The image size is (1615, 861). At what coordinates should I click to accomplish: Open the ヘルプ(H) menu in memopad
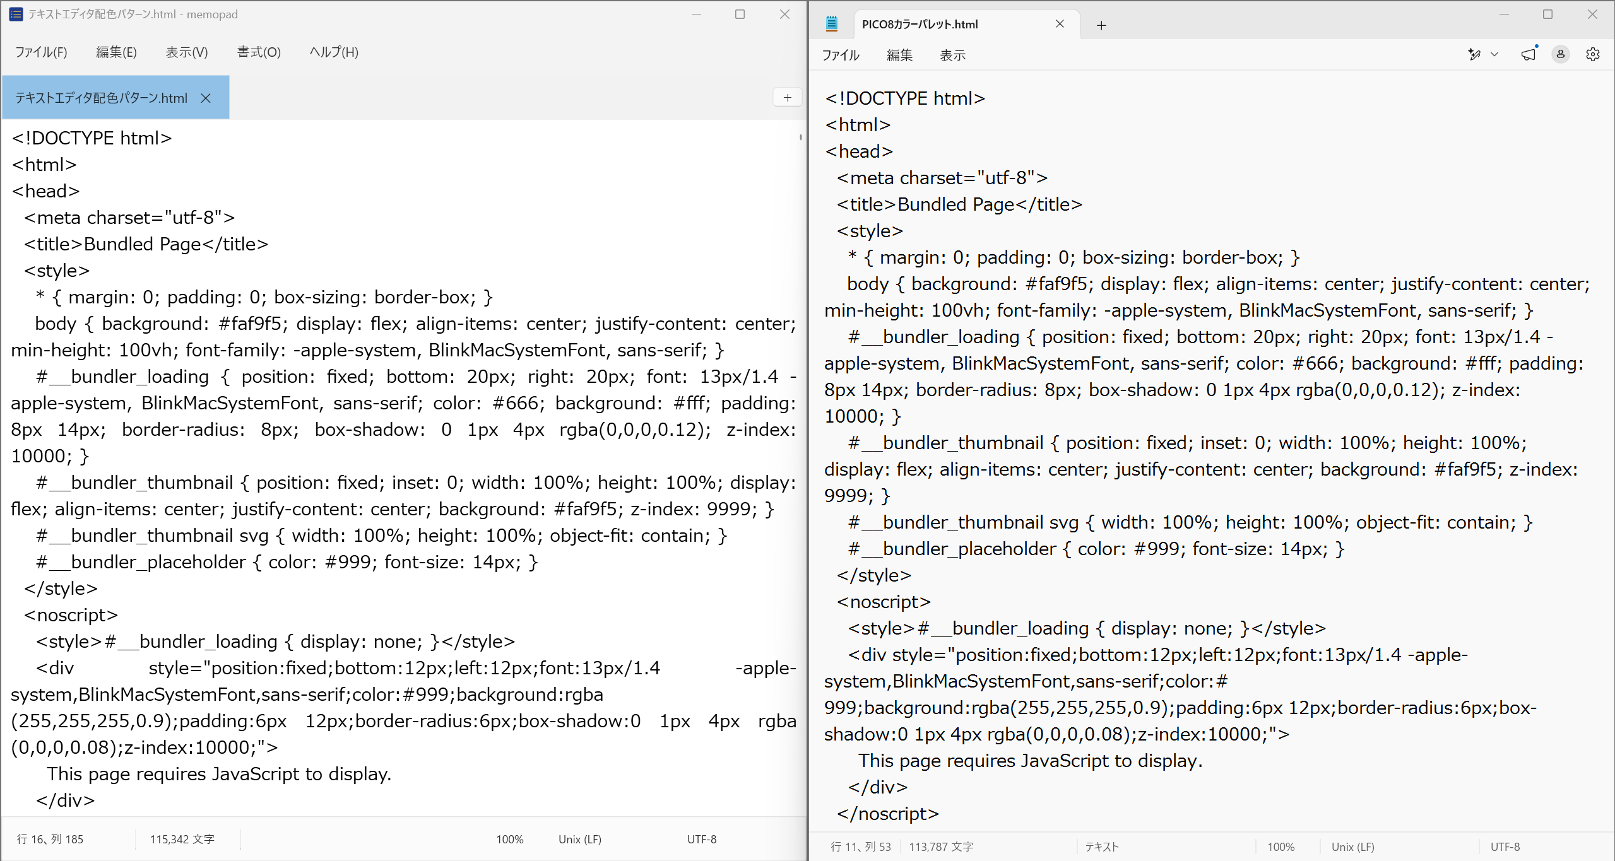tap(334, 52)
